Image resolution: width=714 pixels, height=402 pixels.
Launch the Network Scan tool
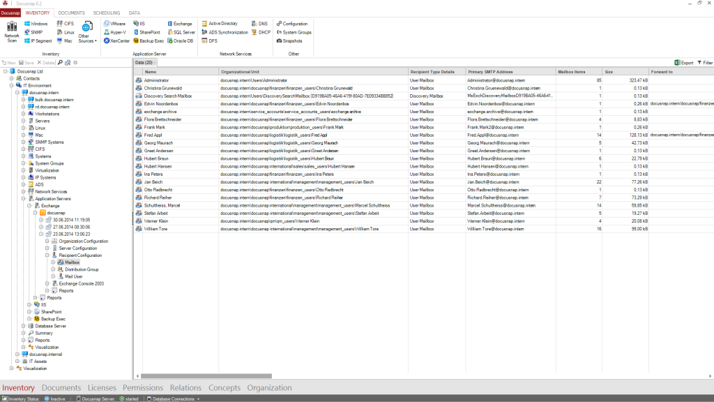tap(12, 31)
